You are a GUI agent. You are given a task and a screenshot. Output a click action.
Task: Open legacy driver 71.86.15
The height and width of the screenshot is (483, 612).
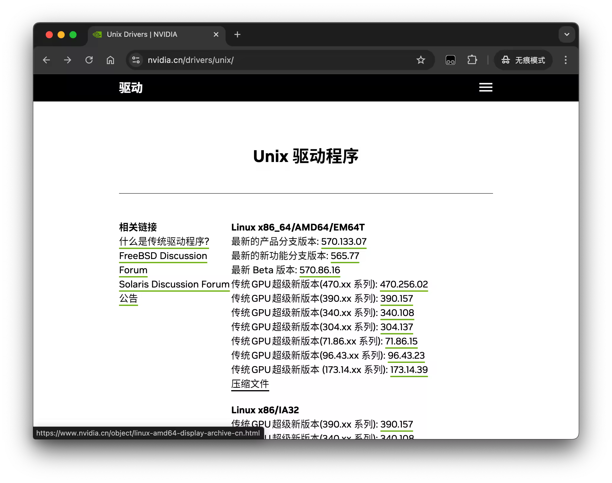(x=401, y=341)
